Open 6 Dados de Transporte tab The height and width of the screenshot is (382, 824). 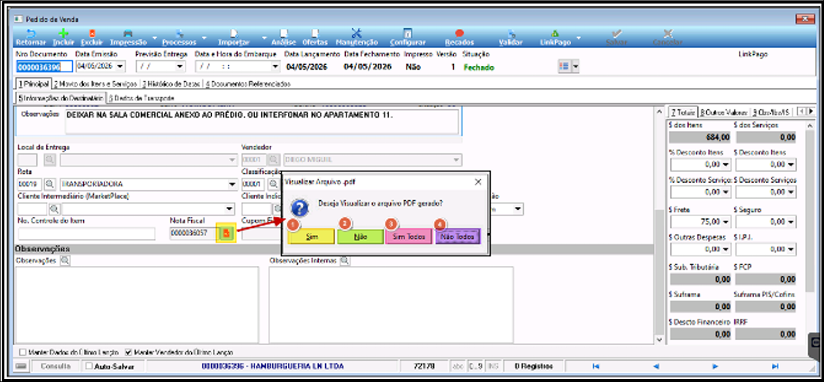(141, 98)
